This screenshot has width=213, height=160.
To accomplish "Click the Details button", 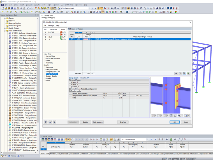I will click(85, 122).
